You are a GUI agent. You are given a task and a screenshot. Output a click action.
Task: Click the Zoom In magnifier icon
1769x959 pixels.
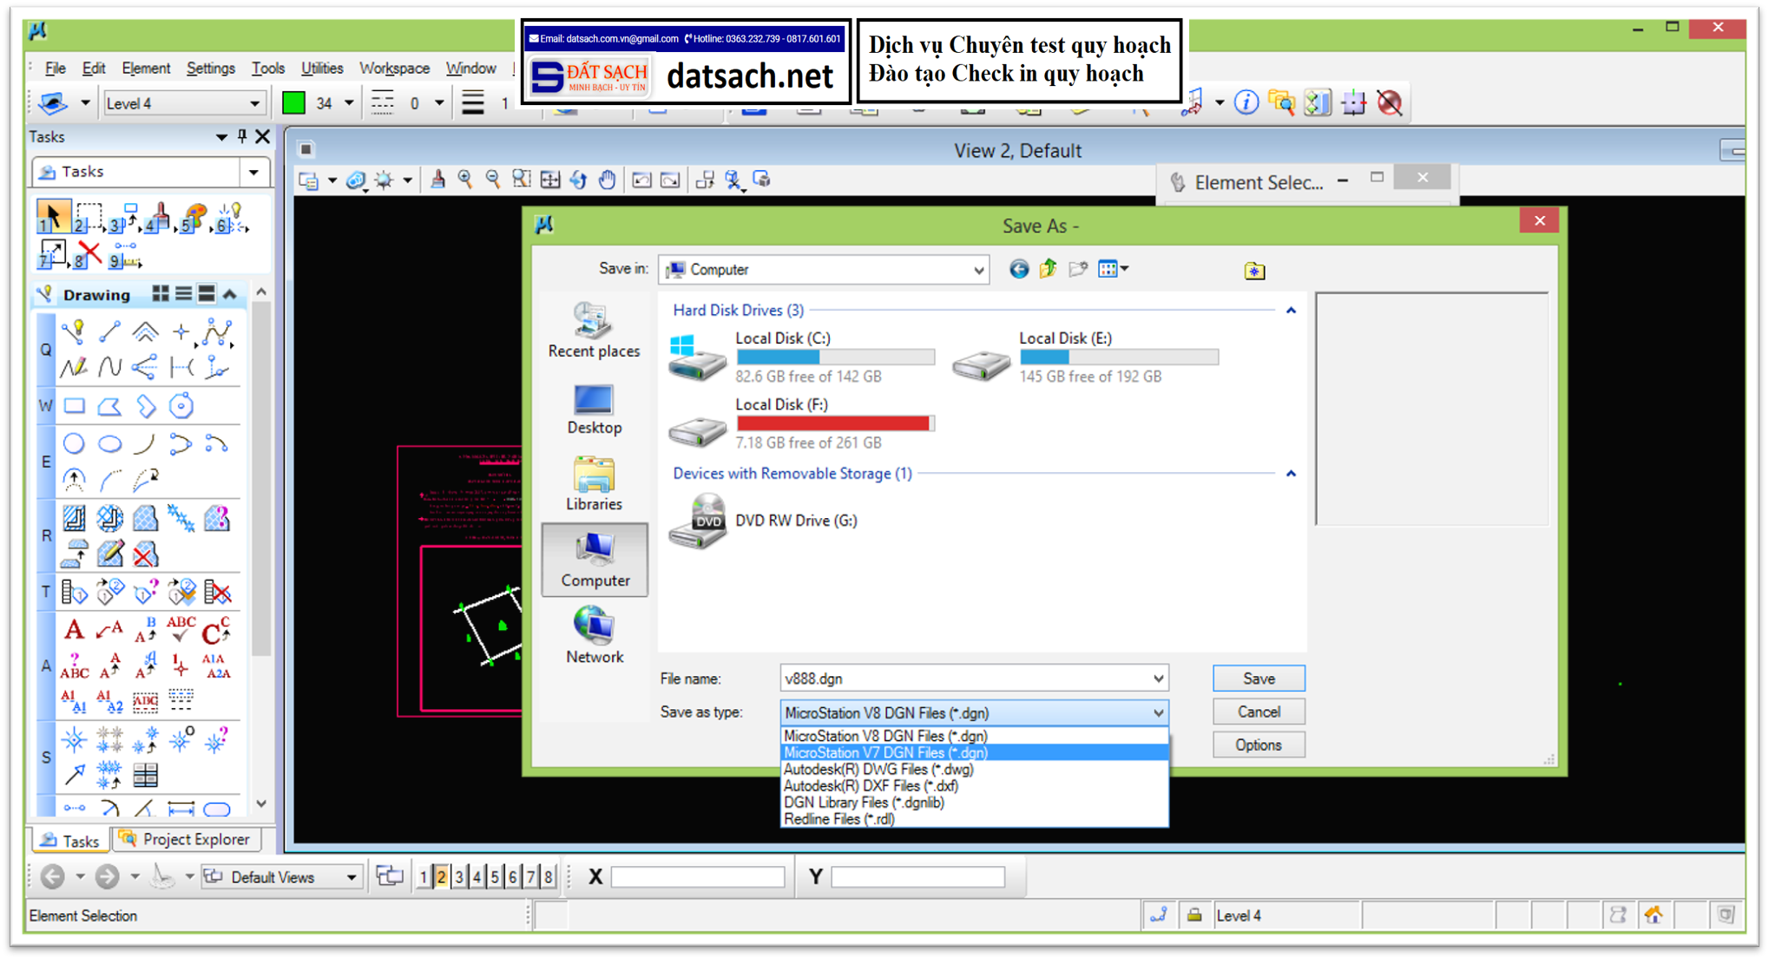pyautogui.click(x=465, y=180)
